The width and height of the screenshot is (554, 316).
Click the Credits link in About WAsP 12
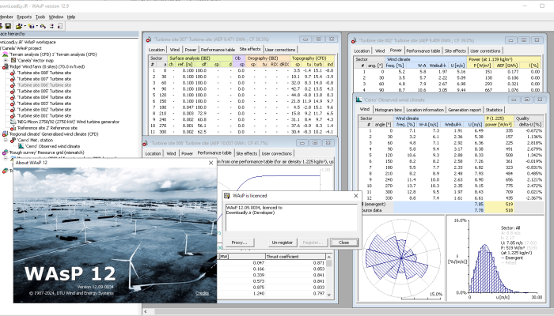point(202,293)
